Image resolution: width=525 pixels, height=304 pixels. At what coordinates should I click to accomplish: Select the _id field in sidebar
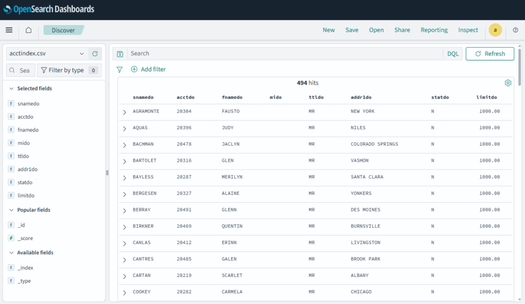coord(21,225)
